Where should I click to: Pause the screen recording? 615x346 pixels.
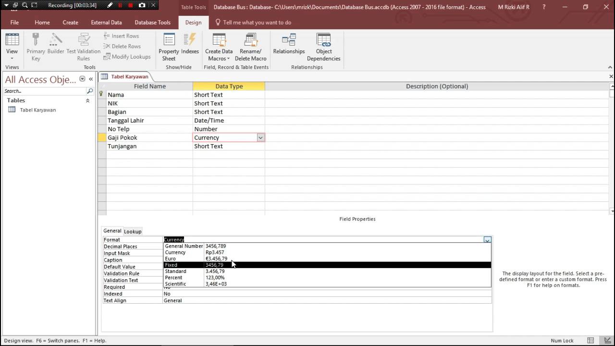(120, 5)
